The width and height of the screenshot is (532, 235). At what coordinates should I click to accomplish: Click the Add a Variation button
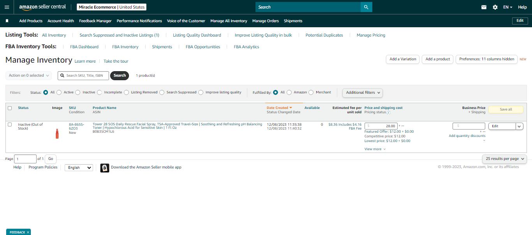pos(403,59)
